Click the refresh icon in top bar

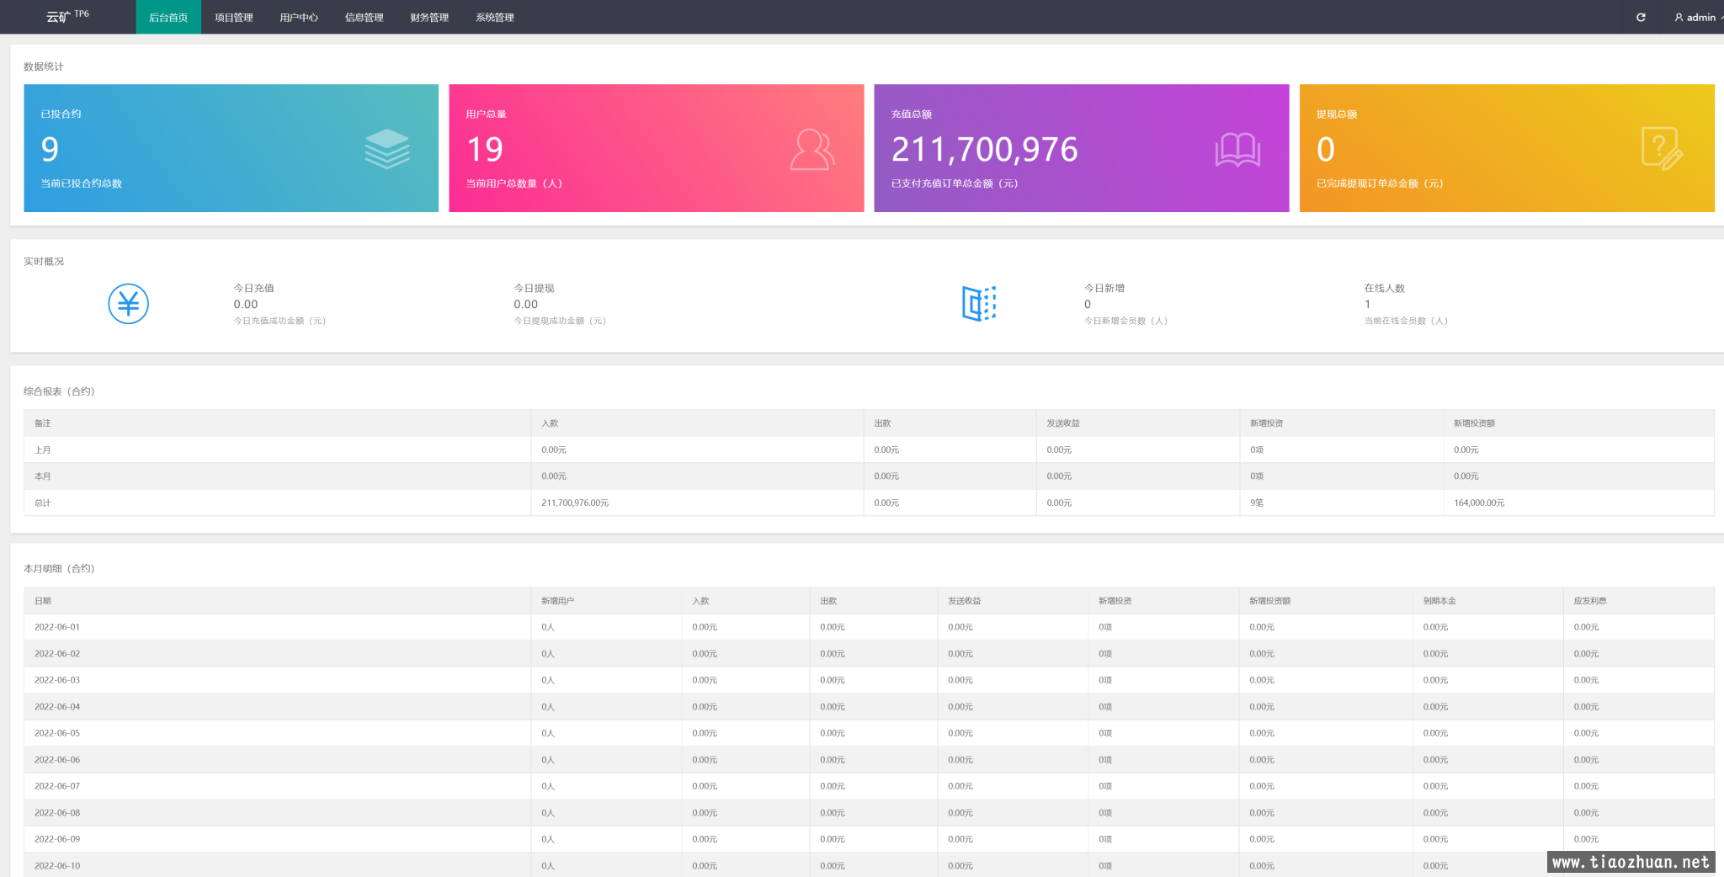pos(1641,17)
